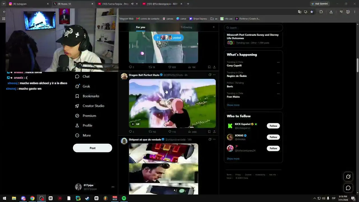
Task: Bookmark the Dragon Ball Perfect Shots post
Action: [209, 132]
